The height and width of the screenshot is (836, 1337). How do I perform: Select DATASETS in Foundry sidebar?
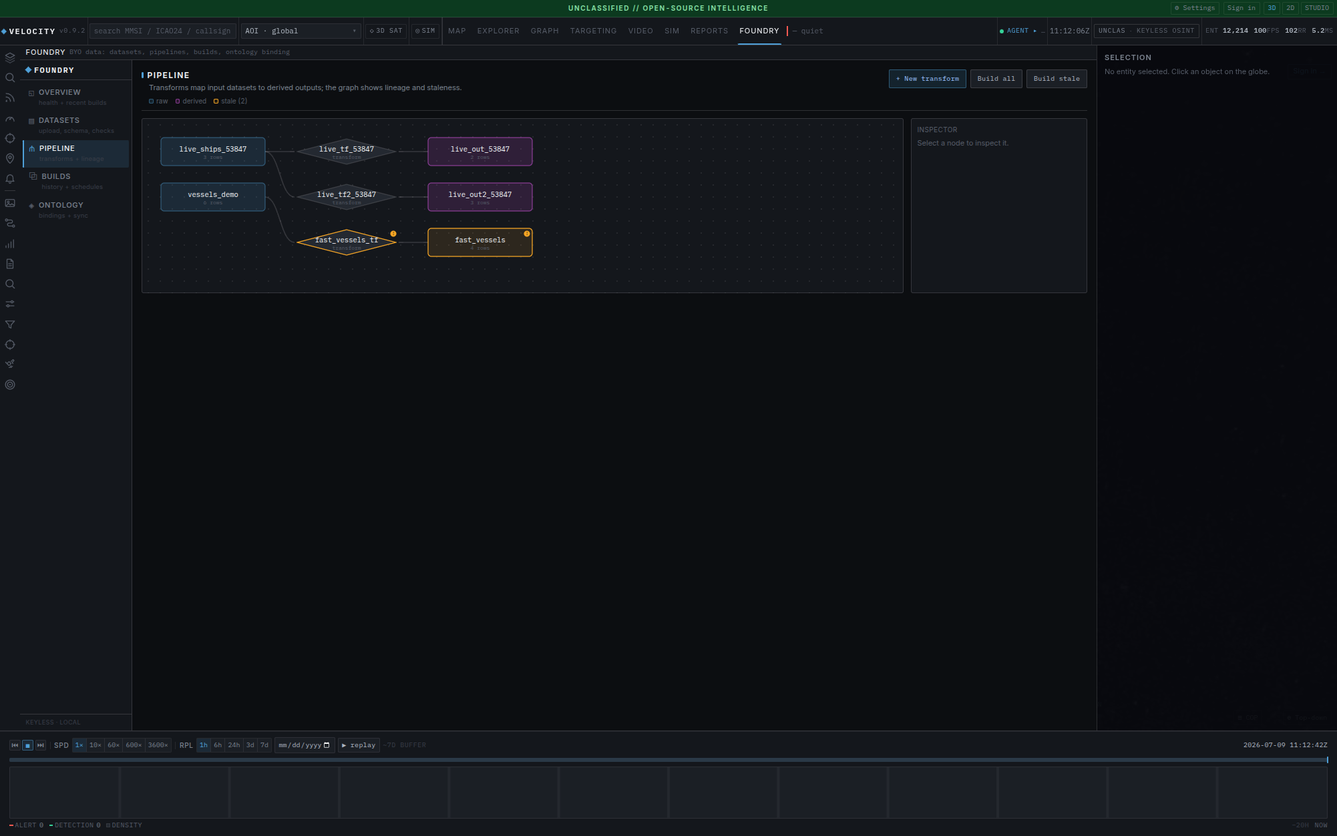76,125
